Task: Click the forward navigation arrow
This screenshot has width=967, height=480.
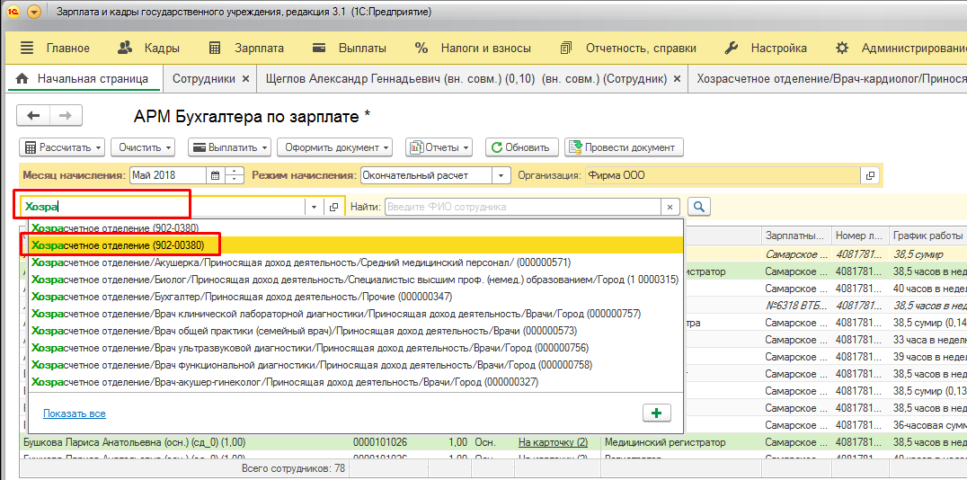Action: [x=66, y=116]
